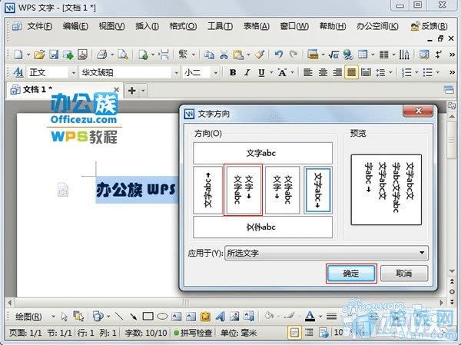Click the fill color paint bucket
The image size is (461, 345).
point(269,317)
